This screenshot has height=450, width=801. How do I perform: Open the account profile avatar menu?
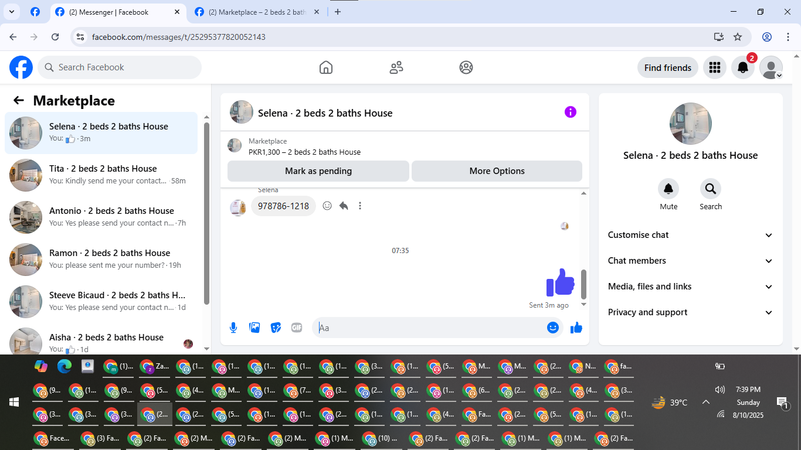[771, 67]
